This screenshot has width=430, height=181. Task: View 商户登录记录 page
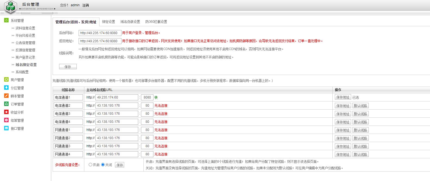pyautogui.click(x=25, y=57)
